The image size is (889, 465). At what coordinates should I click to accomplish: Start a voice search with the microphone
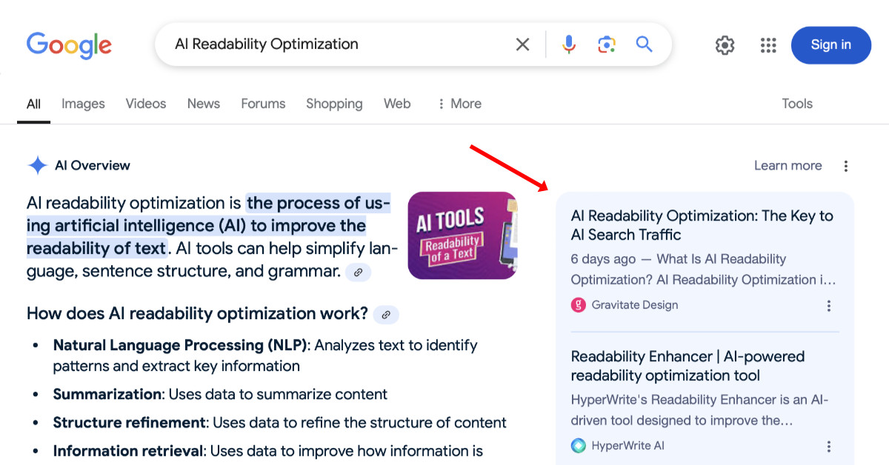568,44
